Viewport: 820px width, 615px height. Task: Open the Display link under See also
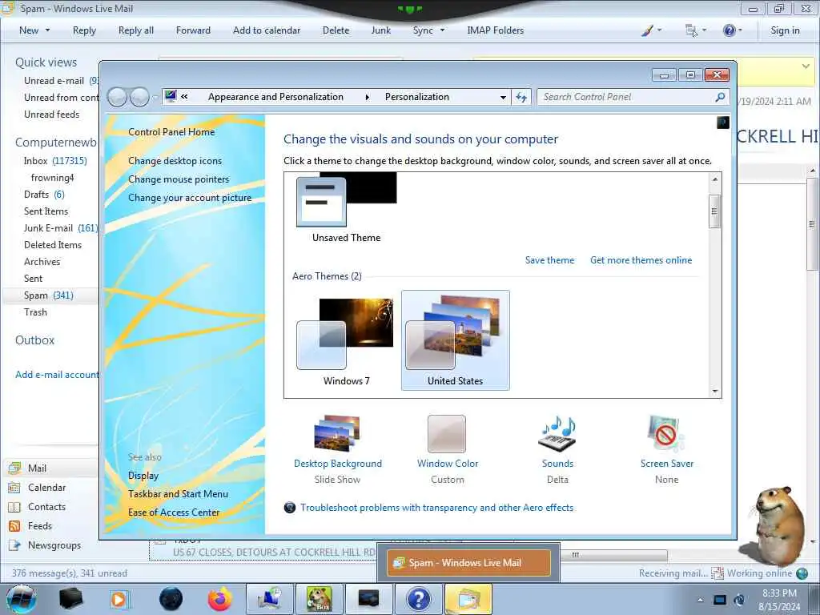pyautogui.click(x=143, y=476)
